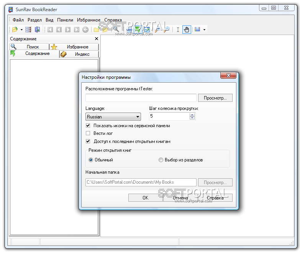Click OK in the settings dialog
Viewport: 300px width, 254px height.
146,198
